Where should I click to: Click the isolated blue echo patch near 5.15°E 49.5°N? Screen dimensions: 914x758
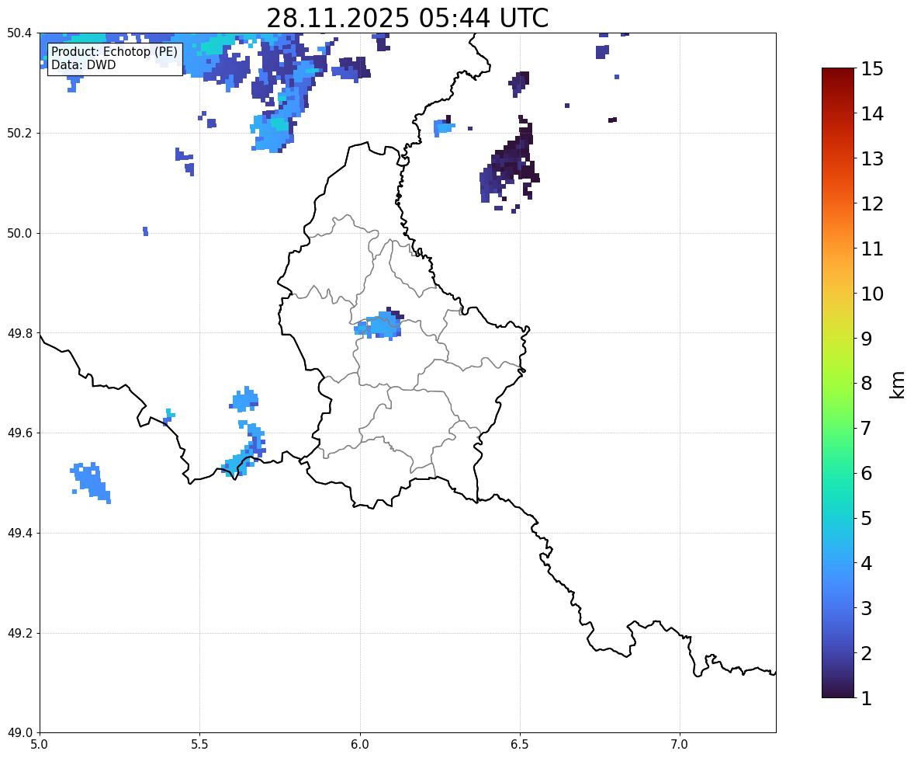pyautogui.click(x=90, y=482)
